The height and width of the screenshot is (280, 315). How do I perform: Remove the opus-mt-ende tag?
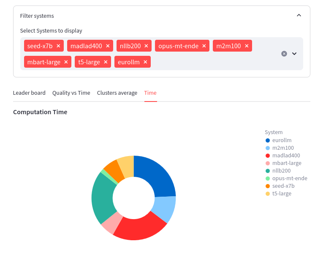(204, 46)
